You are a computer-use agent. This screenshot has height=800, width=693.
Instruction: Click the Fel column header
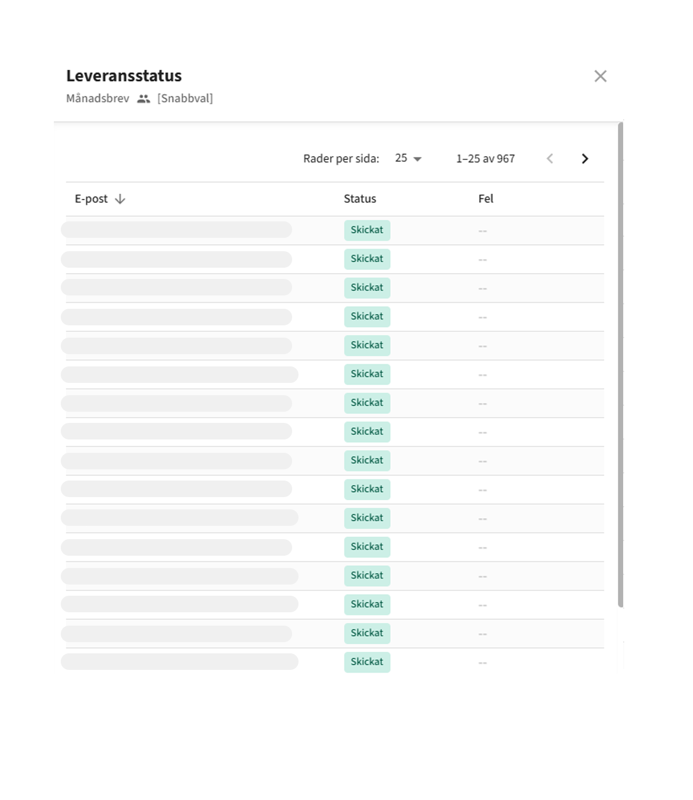click(486, 199)
